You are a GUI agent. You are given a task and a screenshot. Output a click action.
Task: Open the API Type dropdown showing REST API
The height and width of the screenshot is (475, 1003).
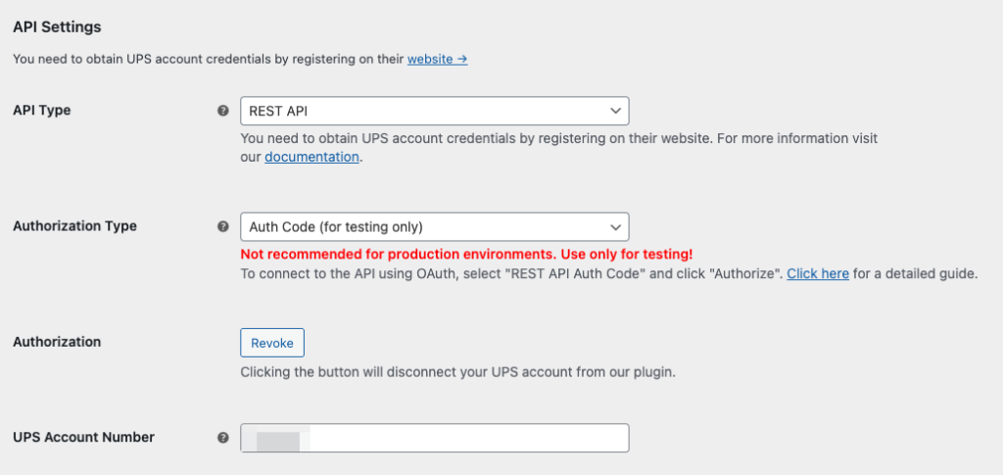[x=434, y=111]
